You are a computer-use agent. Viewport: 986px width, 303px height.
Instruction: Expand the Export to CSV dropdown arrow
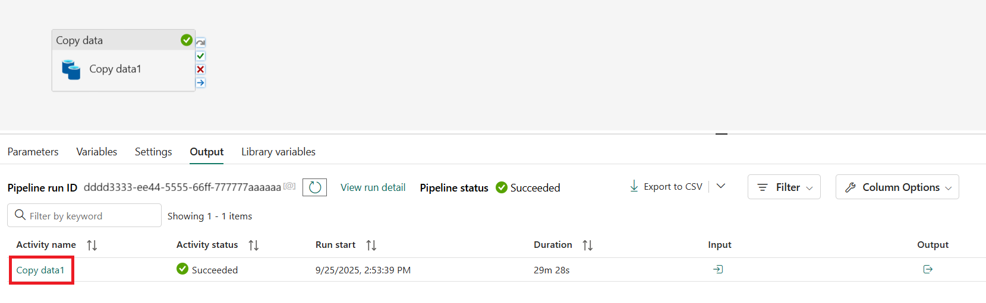tap(721, 186)
